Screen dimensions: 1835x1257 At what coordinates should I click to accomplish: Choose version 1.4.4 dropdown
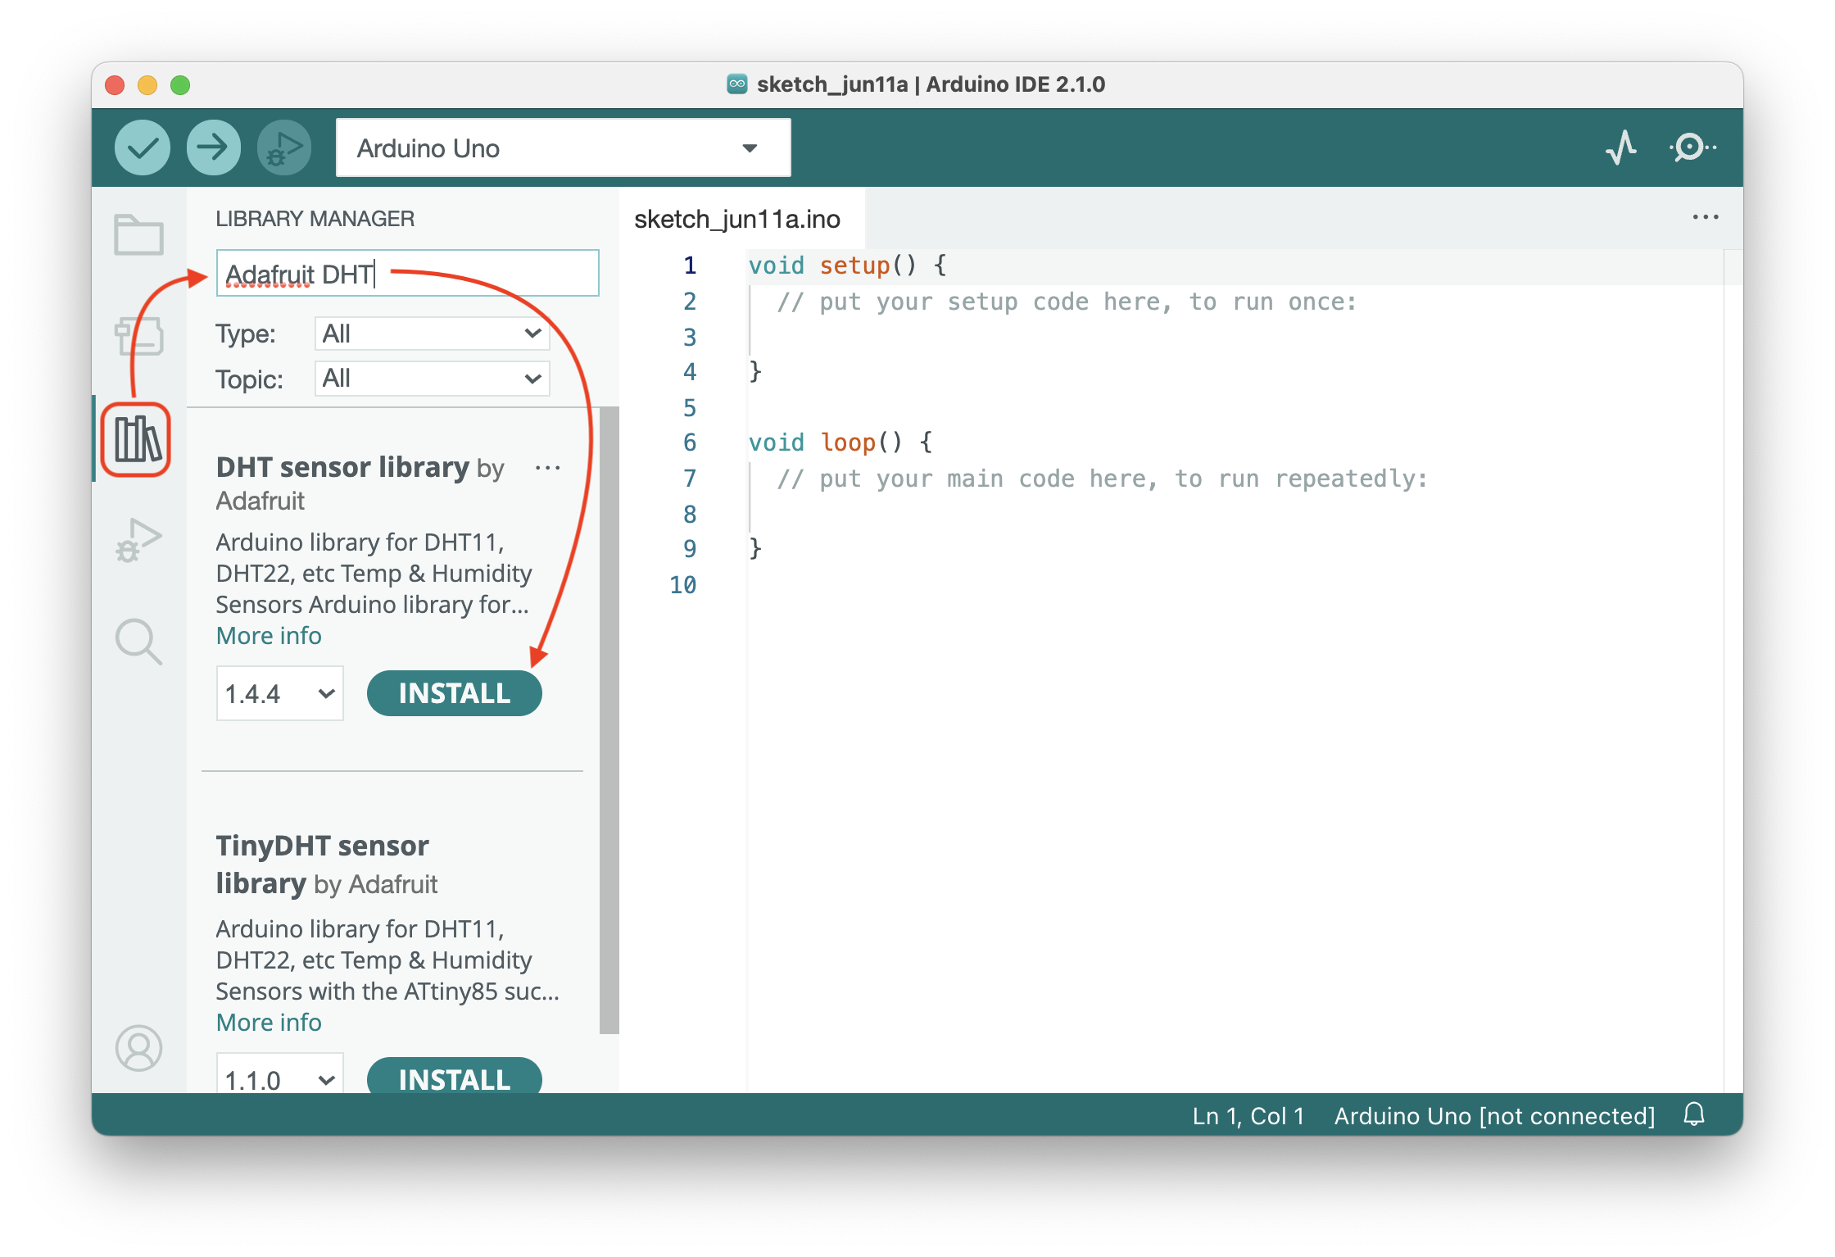pos(279,693)
